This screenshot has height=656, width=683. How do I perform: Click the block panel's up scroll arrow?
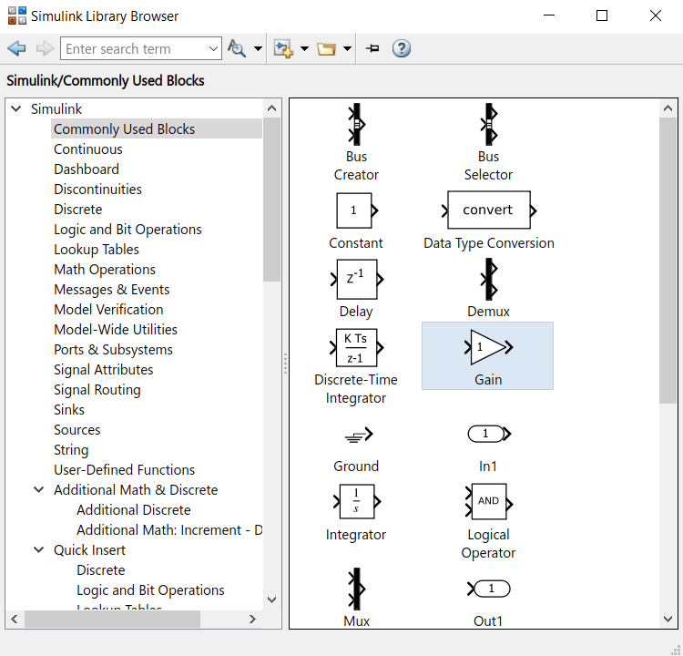[668, 108]
